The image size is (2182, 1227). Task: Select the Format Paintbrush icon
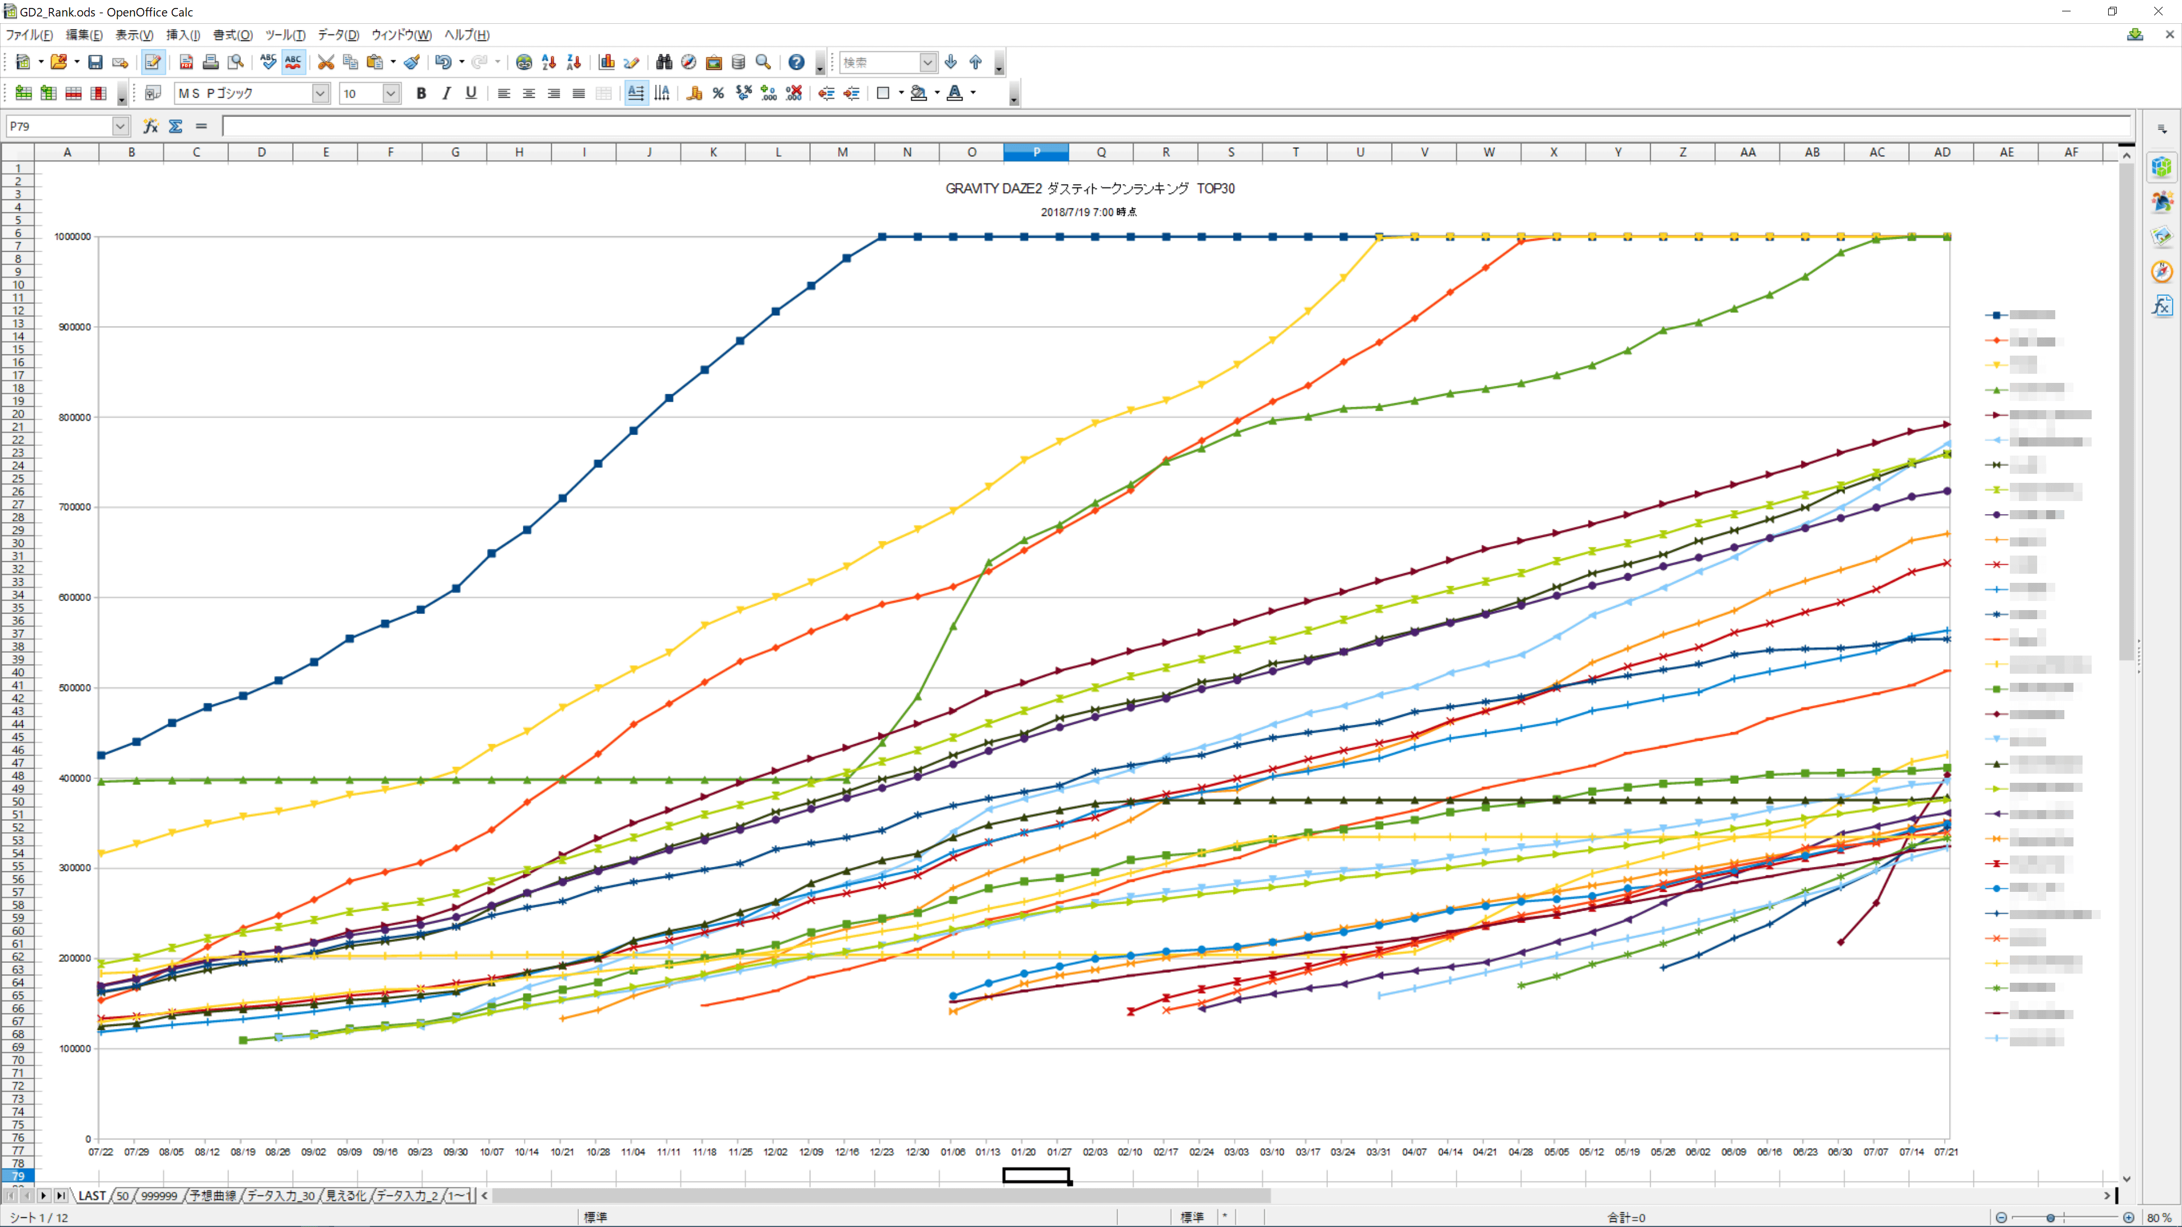click(413, 62)
